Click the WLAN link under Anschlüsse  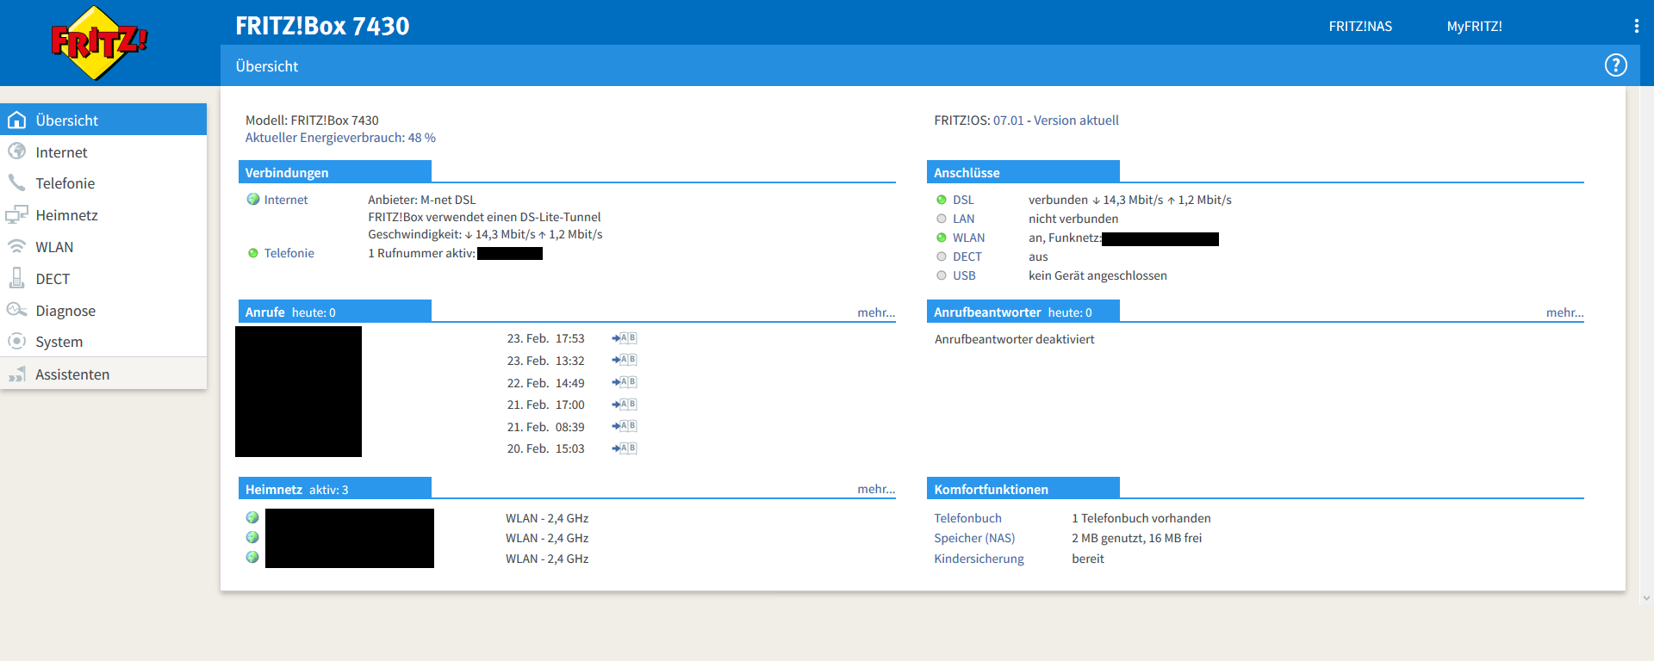(968, 238)
